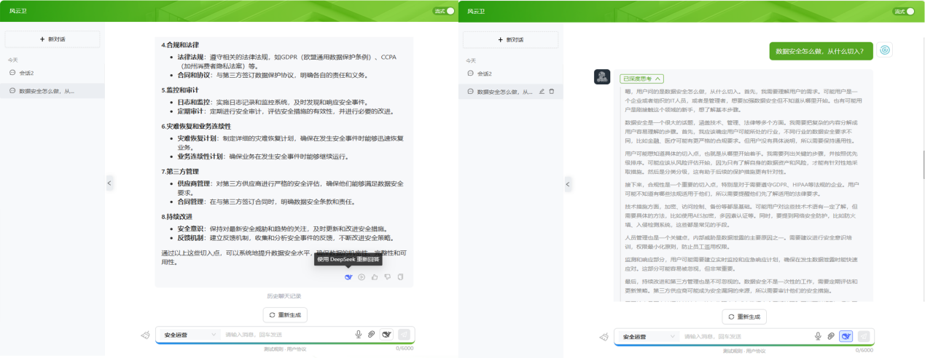Image resolution: width=925 pixels, height=358 pixels.
Task: Click the thumbs up icon under the answer
Action: pyautogui.click(x=375, y=277)
